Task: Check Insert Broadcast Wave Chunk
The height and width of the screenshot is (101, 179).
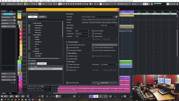Action: [x=67, y=45]
